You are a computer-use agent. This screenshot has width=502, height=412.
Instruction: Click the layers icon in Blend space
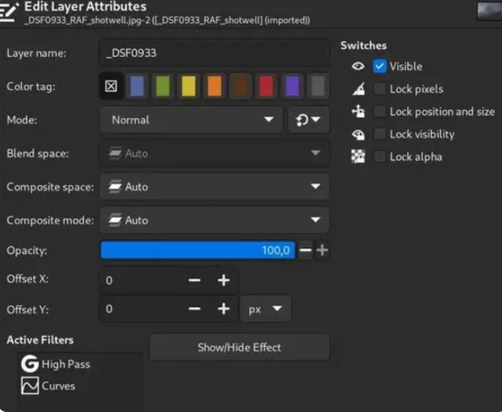(x=115, y=153)
